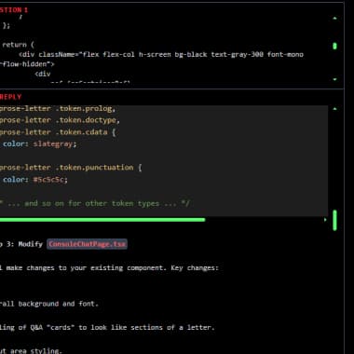
Task: Click the code block horizontal scrollbar thumb
Action: coord(102,220)
